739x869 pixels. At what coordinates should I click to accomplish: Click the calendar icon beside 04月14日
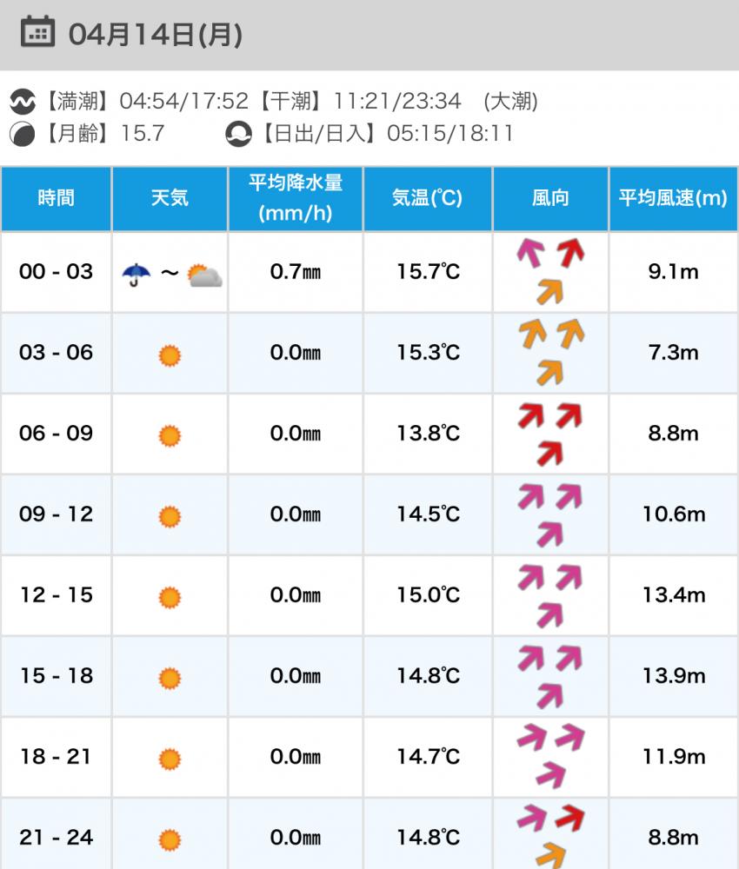tap(37, 33)
